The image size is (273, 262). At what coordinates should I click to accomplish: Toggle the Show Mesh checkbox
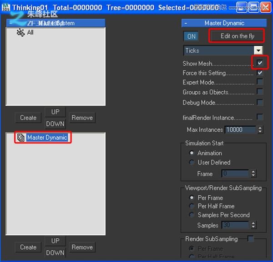click(260, 63)
